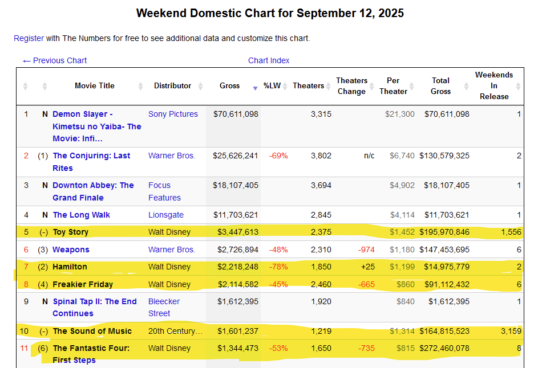Click the Toy Story title
This screenshot has height=368, width=538.
coord(71,232)
